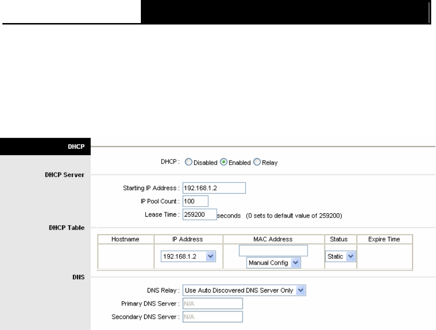Click the Hostname column header
436x330 pixels.
click(125, 239)
